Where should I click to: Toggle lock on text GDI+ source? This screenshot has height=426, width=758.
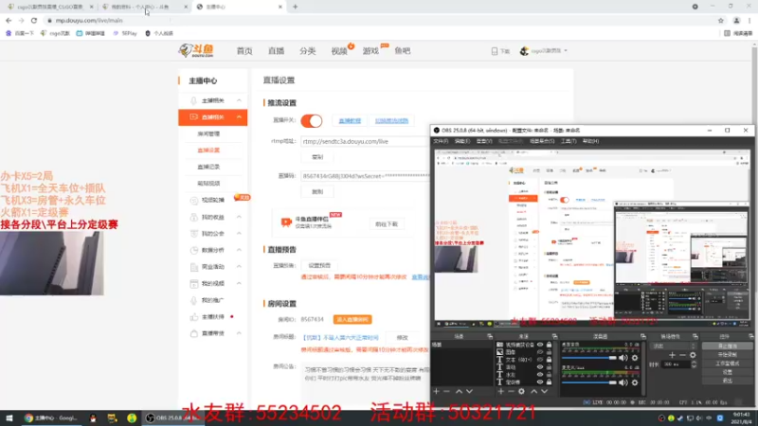pyautogui.click(x=549, y=360)
